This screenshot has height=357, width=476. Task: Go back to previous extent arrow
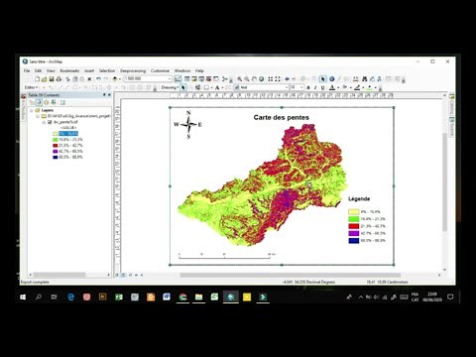(287, 79)
